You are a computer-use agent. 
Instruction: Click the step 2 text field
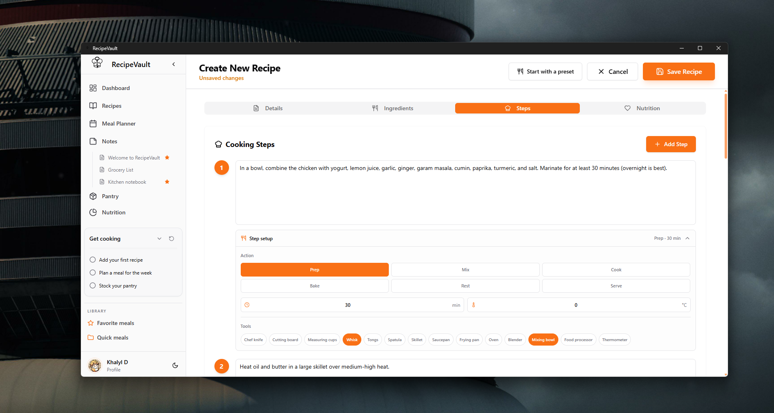(x=465, y=367)
